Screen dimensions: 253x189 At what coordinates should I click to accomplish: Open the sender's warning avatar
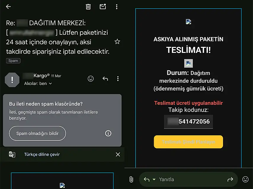pos(12,80)
